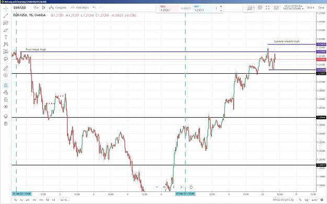Select the crosshair cursor tool
The width and height of the screenshot is (327, 204).
coord(6,8)
